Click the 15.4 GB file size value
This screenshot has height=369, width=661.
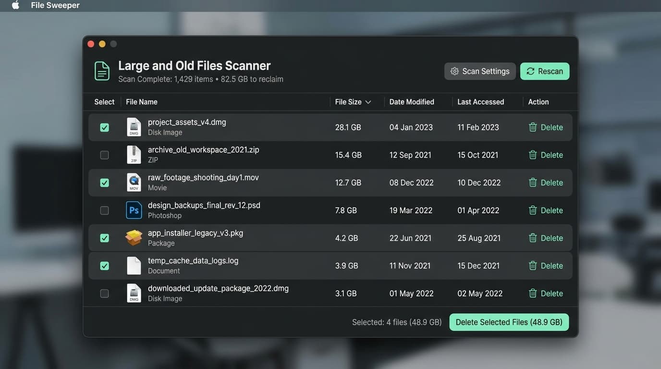pos(348,155)
